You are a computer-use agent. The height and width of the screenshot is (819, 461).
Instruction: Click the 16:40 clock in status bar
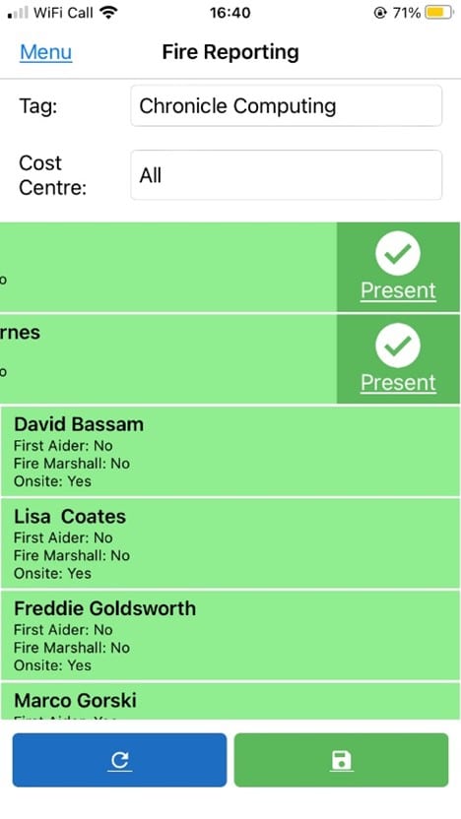pos(230,13)
